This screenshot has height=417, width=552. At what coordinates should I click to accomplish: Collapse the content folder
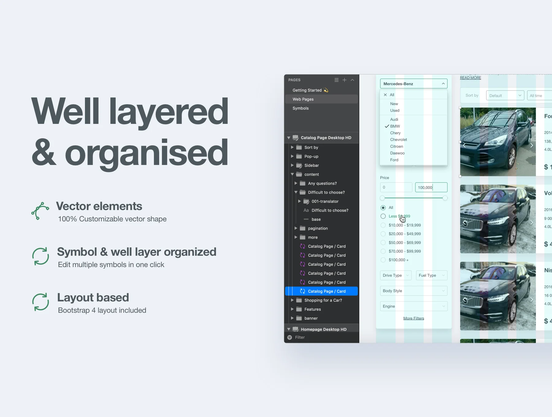[x=292, y=174]
